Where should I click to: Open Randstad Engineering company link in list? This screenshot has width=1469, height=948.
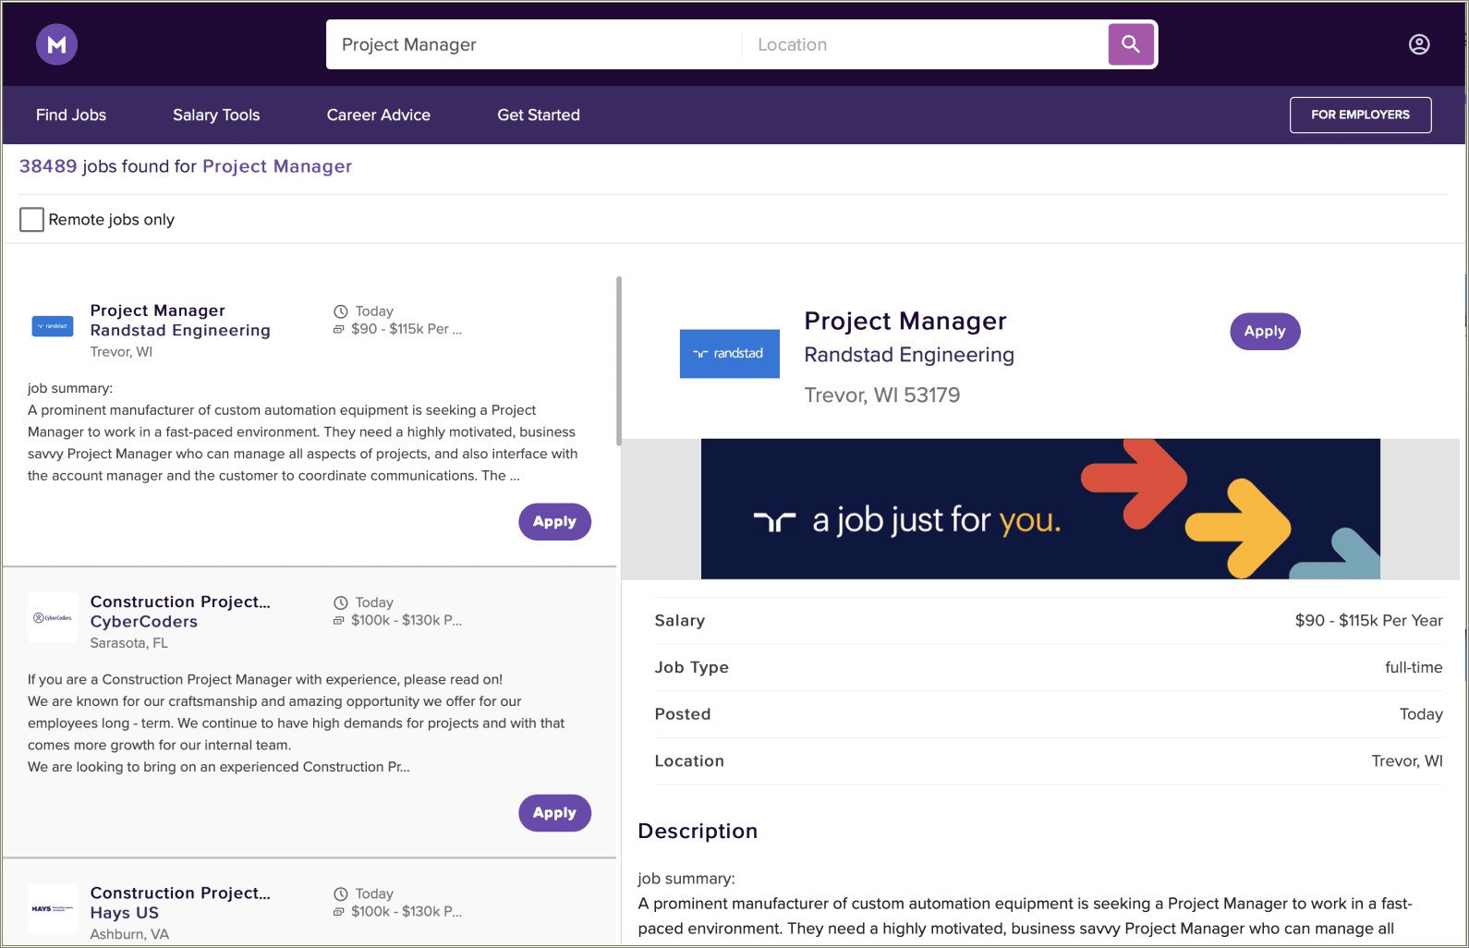tap(180, 330)
